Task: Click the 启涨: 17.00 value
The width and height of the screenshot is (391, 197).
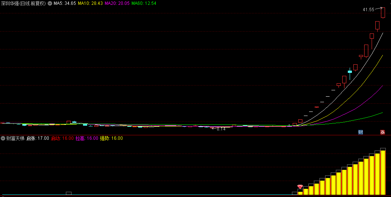Action: tap(38, 138)
